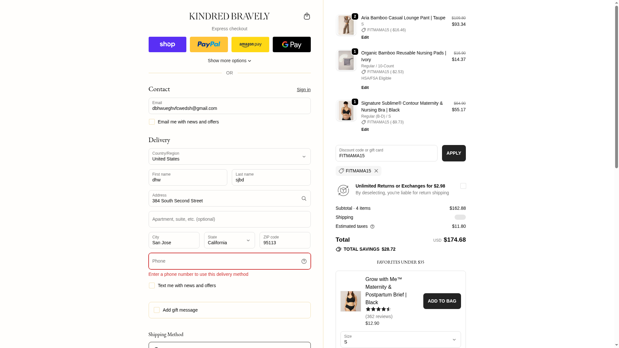Click the Sign in link
The image size is (619, 348).
click(x=303, y=90)
